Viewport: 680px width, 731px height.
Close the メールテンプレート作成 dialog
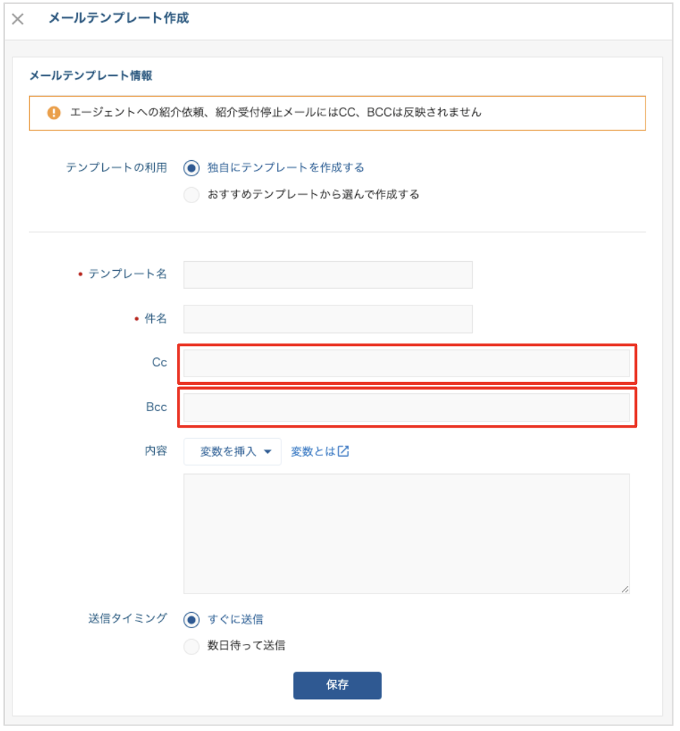18,19
